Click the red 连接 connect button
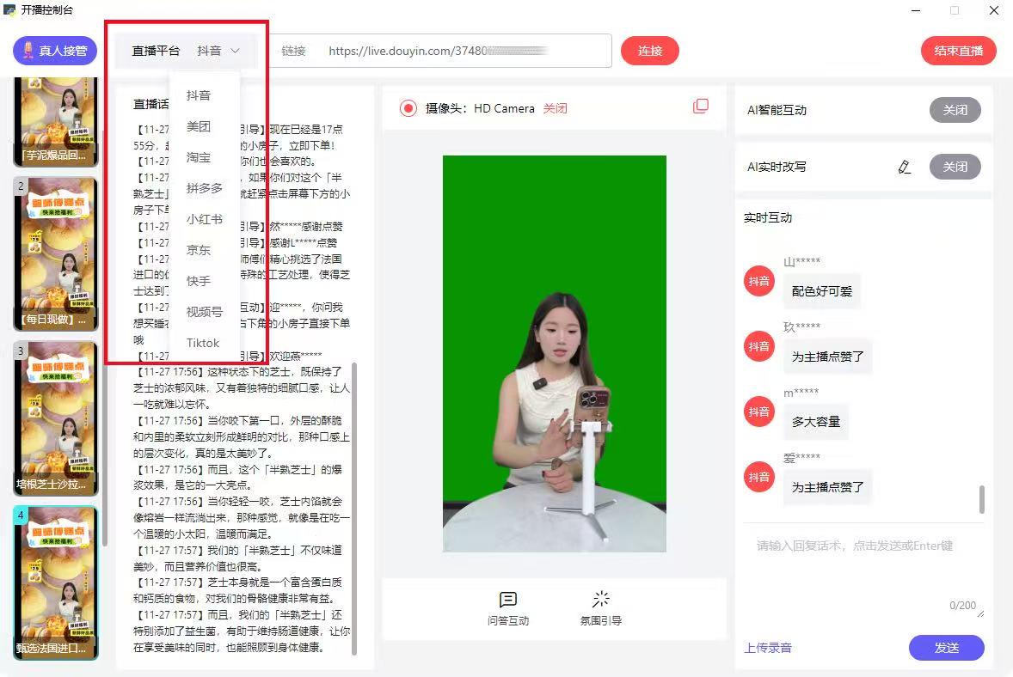 (x=649, y=51)
